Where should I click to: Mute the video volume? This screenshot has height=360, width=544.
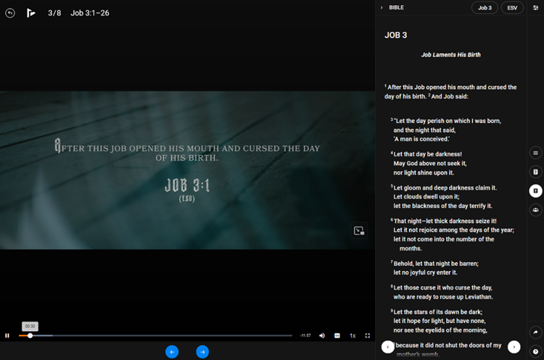coord(322,335)
